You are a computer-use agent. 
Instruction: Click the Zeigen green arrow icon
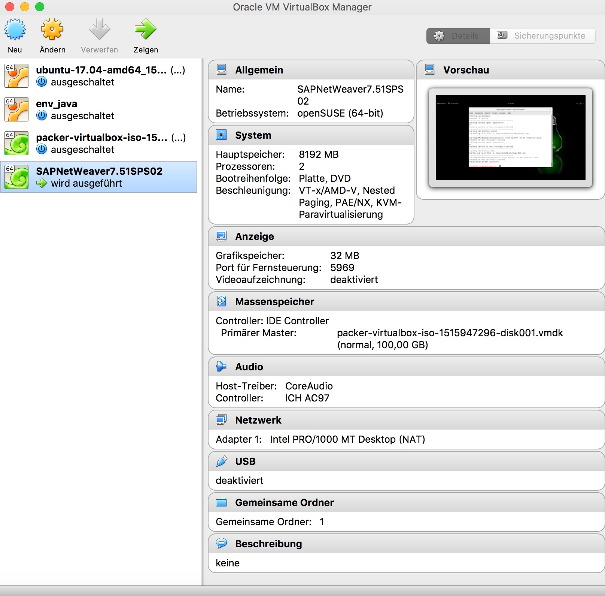tap(145, 29)
